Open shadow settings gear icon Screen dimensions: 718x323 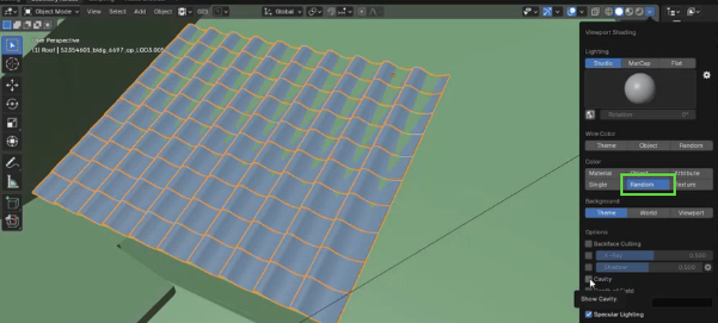(707, 267)
